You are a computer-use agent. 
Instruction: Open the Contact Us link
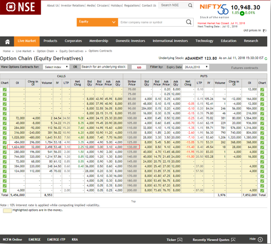click(149, 5)
